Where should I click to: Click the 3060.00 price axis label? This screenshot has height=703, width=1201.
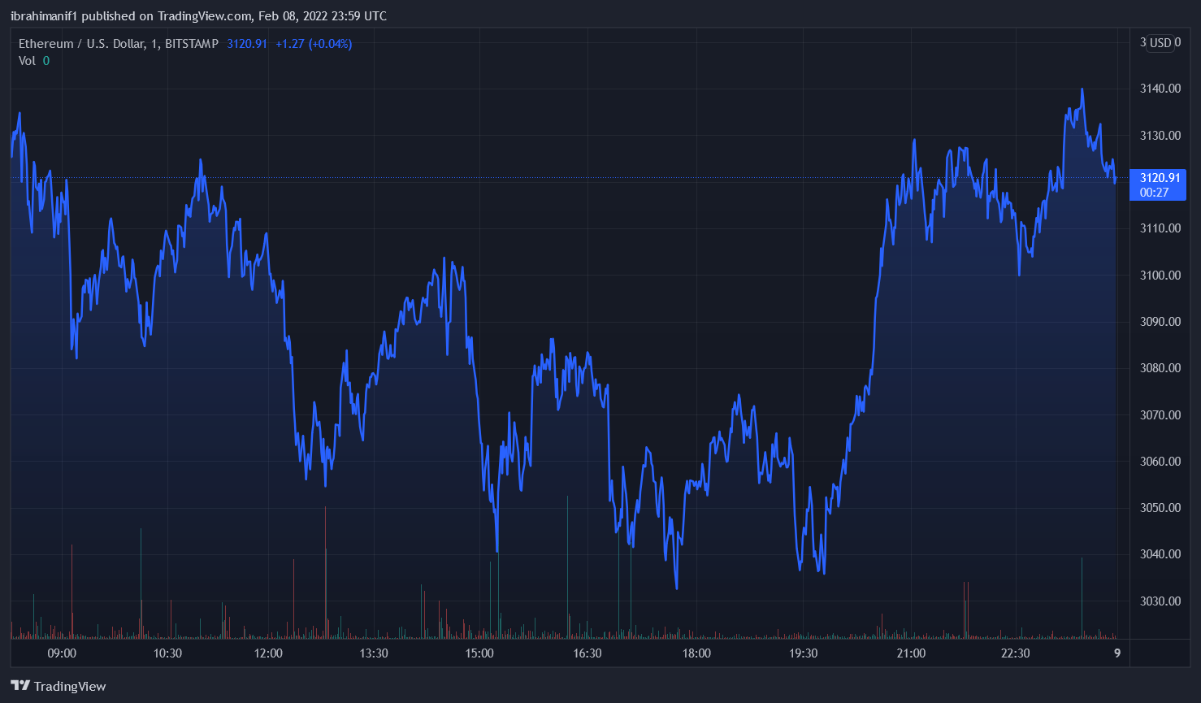tap(1160, 462)
